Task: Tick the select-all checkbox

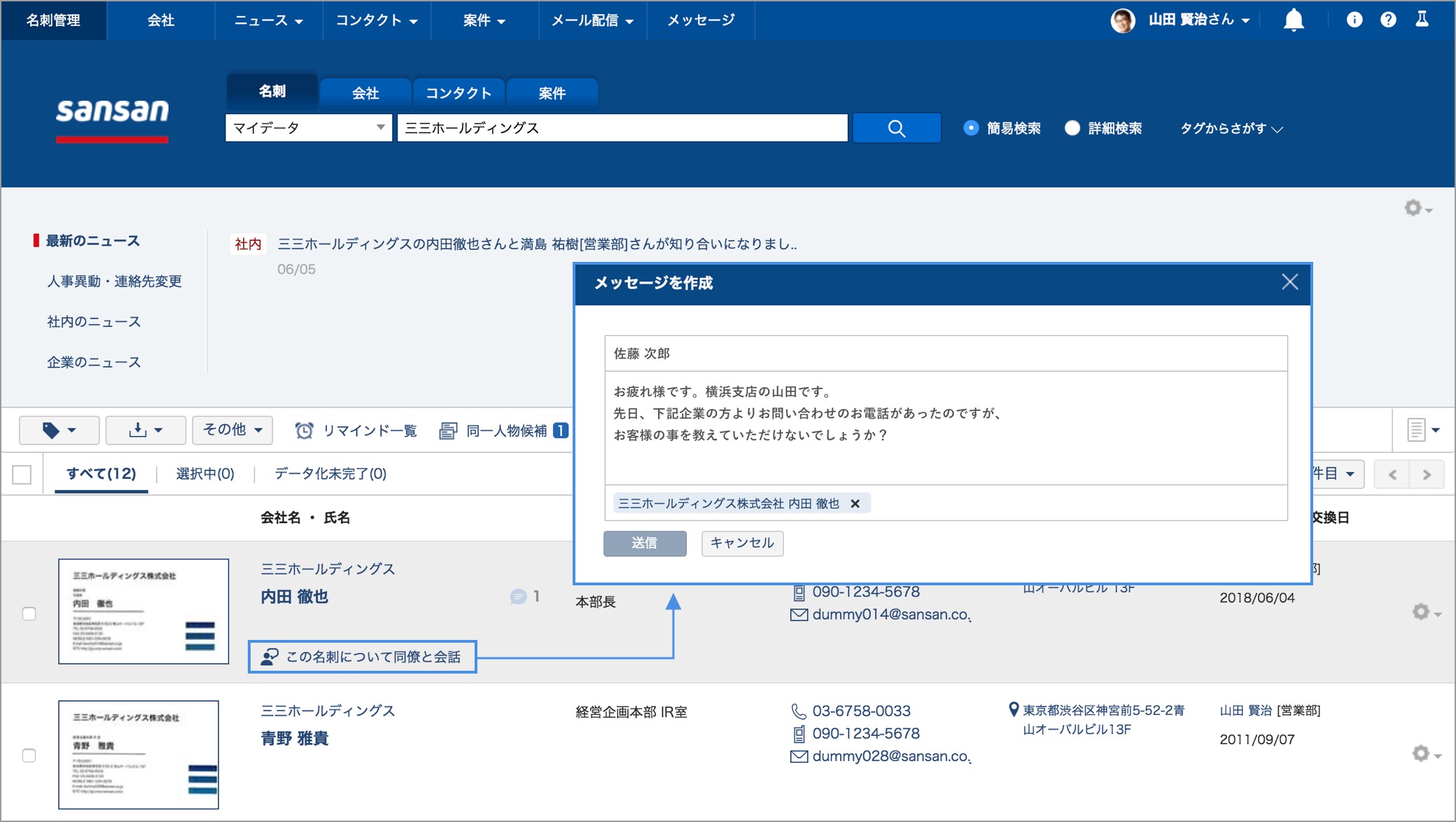Action: click(22, 475)
